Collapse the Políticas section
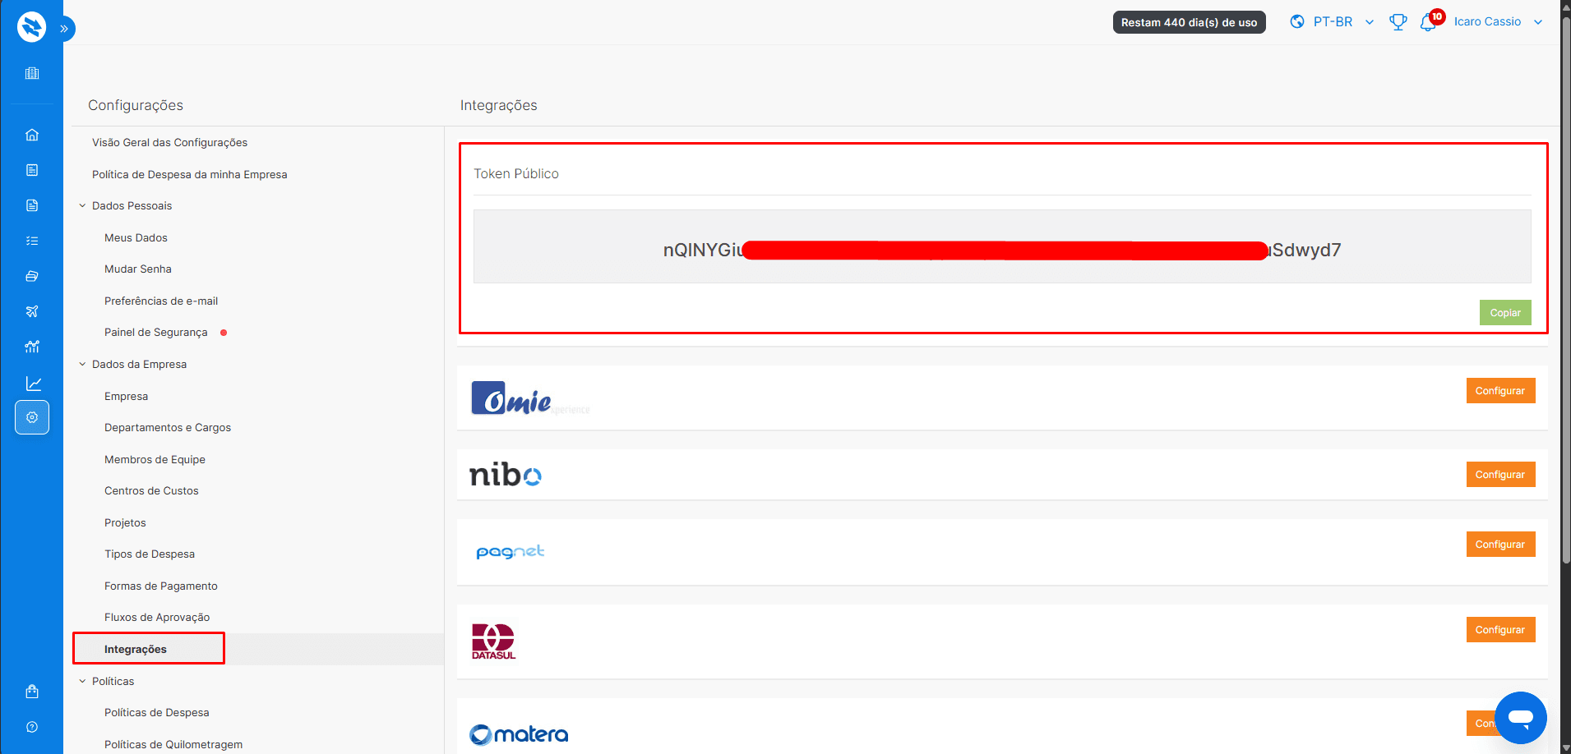The height and width of the screenshot is (754, 1571). click(x=82, y=682)
